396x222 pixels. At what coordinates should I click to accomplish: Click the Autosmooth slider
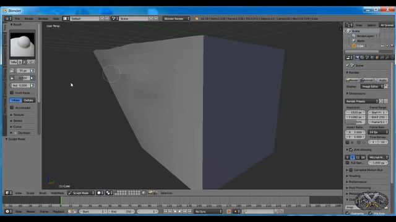[x=20, y=86]
